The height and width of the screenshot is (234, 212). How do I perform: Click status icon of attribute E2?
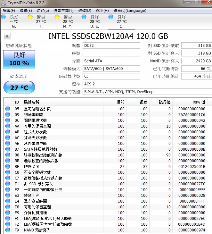8,189
